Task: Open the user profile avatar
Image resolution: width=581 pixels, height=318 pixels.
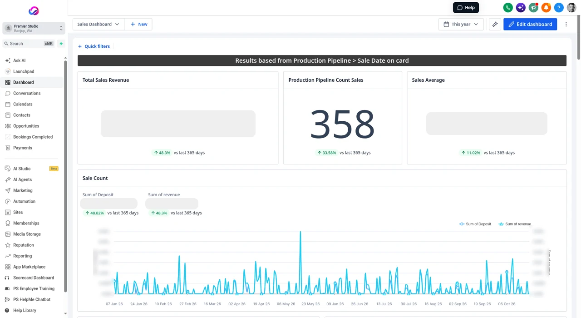Action: coord(571,8)
